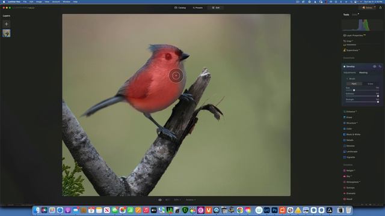This screenshot has height=216, width=385.
Task: Reset the Develop tool with undo arrow
Action: [x=380, y=67]
